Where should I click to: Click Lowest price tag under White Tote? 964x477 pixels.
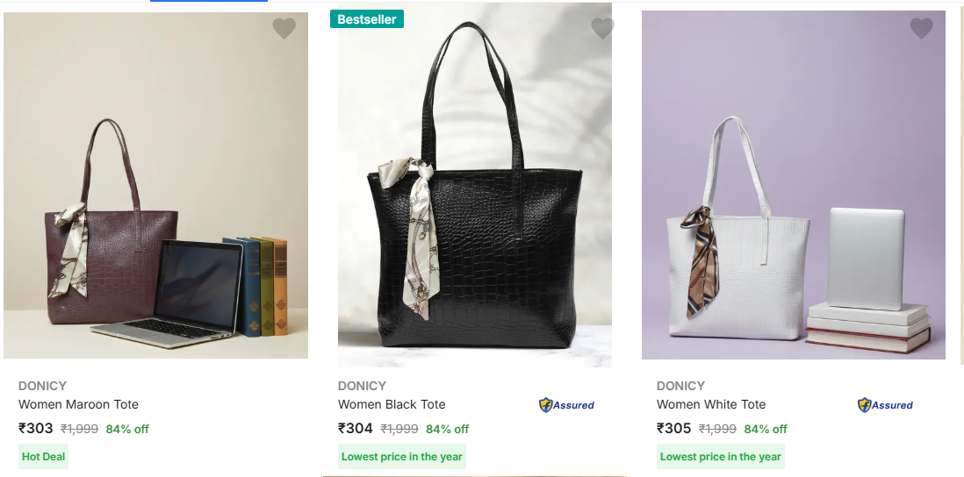[x=720, y=457]
